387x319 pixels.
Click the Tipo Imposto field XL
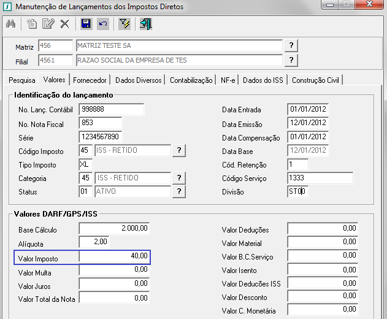click(86, 164)
